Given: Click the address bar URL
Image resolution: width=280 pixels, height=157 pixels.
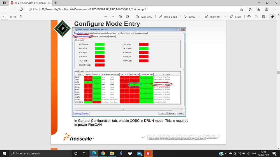Looking at the screenshot, I should [94, 9].
